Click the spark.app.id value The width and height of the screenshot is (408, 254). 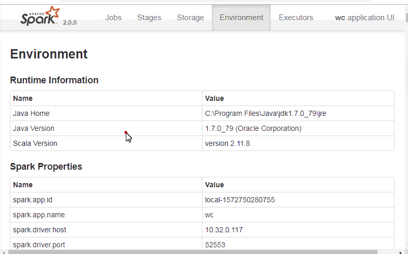240,200
